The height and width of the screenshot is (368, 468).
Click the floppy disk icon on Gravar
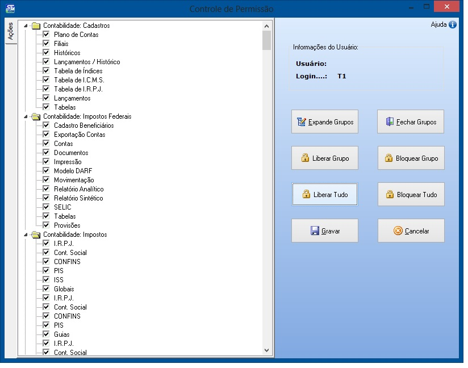[315, 231]
